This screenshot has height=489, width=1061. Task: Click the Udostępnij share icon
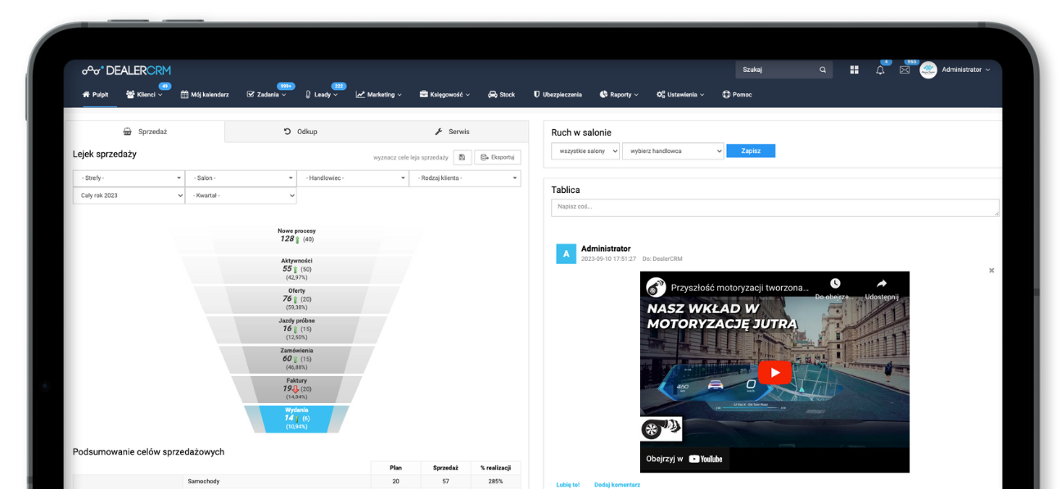pos(882,284)
